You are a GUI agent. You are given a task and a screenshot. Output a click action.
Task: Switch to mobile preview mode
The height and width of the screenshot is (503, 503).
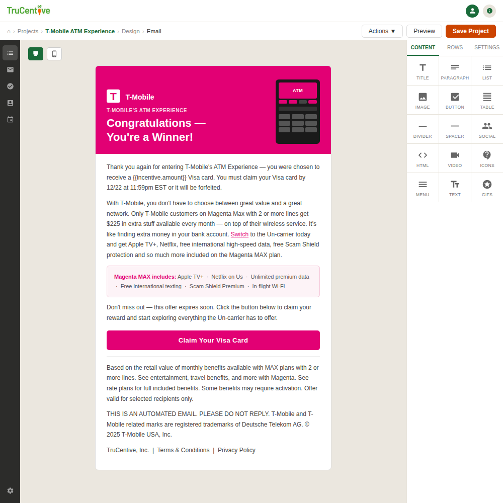pyautogui.click(x=54, y=54)
